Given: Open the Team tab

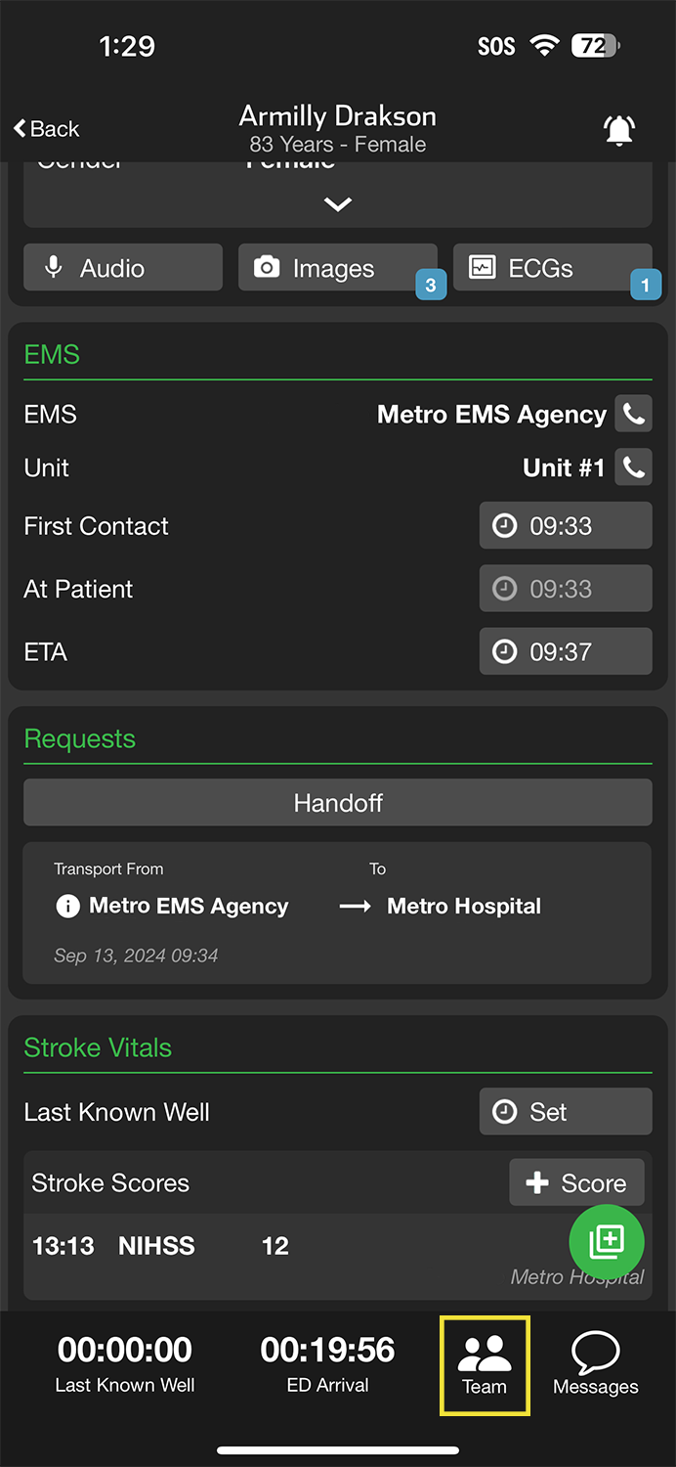Looking at the screenshot, I should pos(485,1364).
